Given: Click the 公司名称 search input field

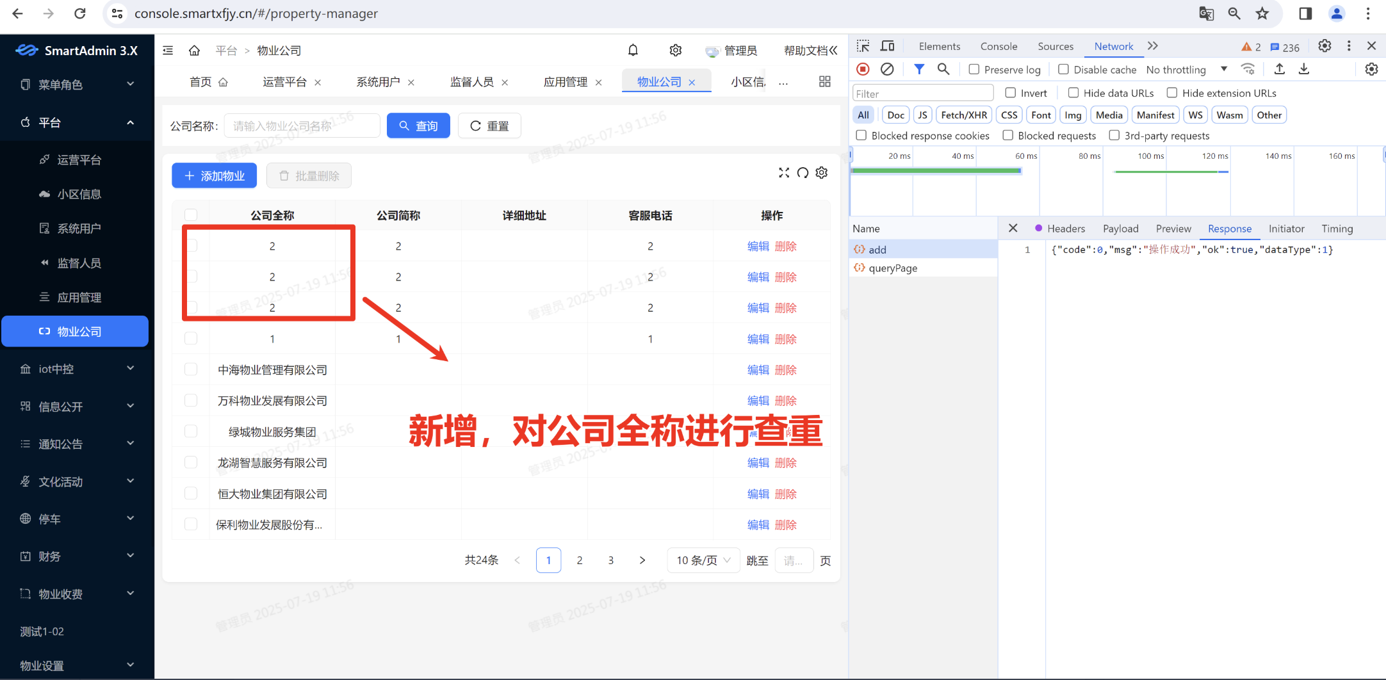Looking at the screenshot, I should click(302, 125).
